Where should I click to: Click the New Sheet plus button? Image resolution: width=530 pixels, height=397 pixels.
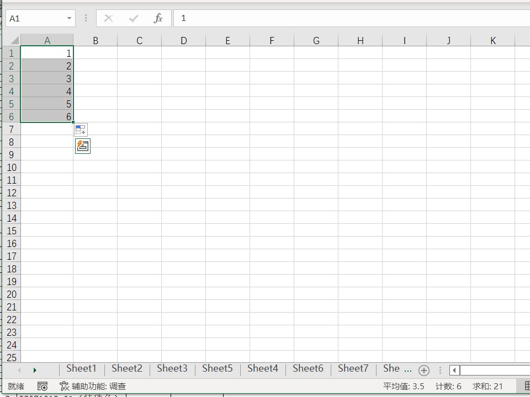point(424,369)
